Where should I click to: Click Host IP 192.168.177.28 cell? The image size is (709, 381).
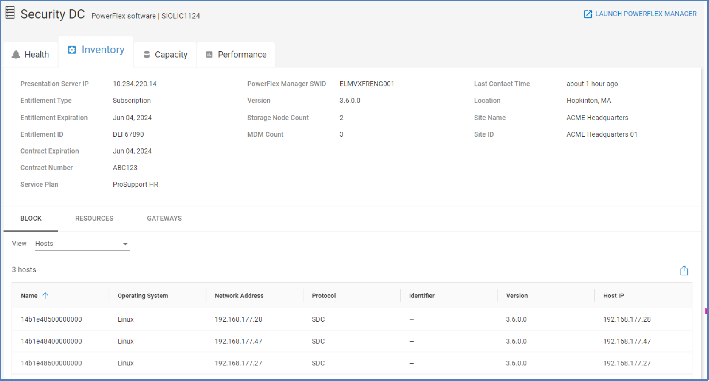point(627,319)
